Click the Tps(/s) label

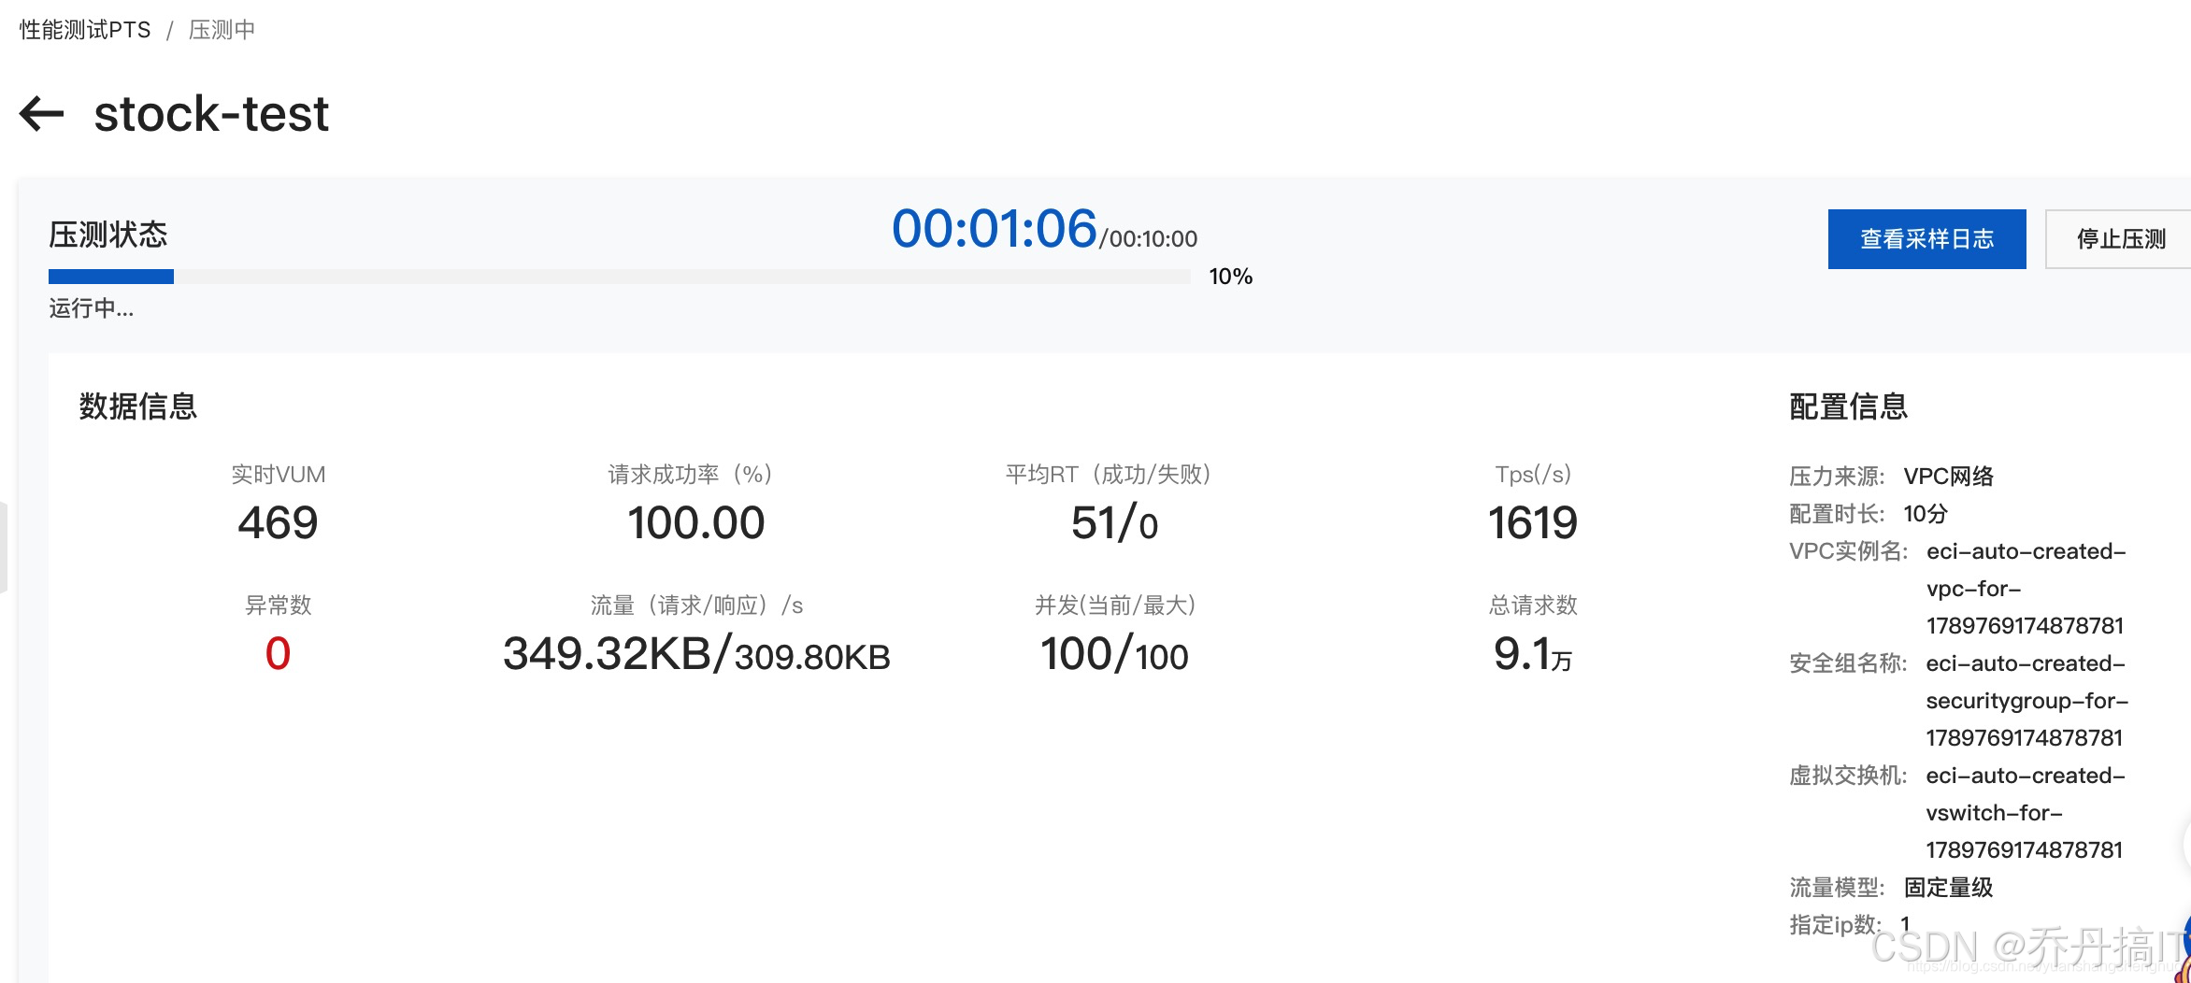pyautogui.click(x=1533, y=475)
